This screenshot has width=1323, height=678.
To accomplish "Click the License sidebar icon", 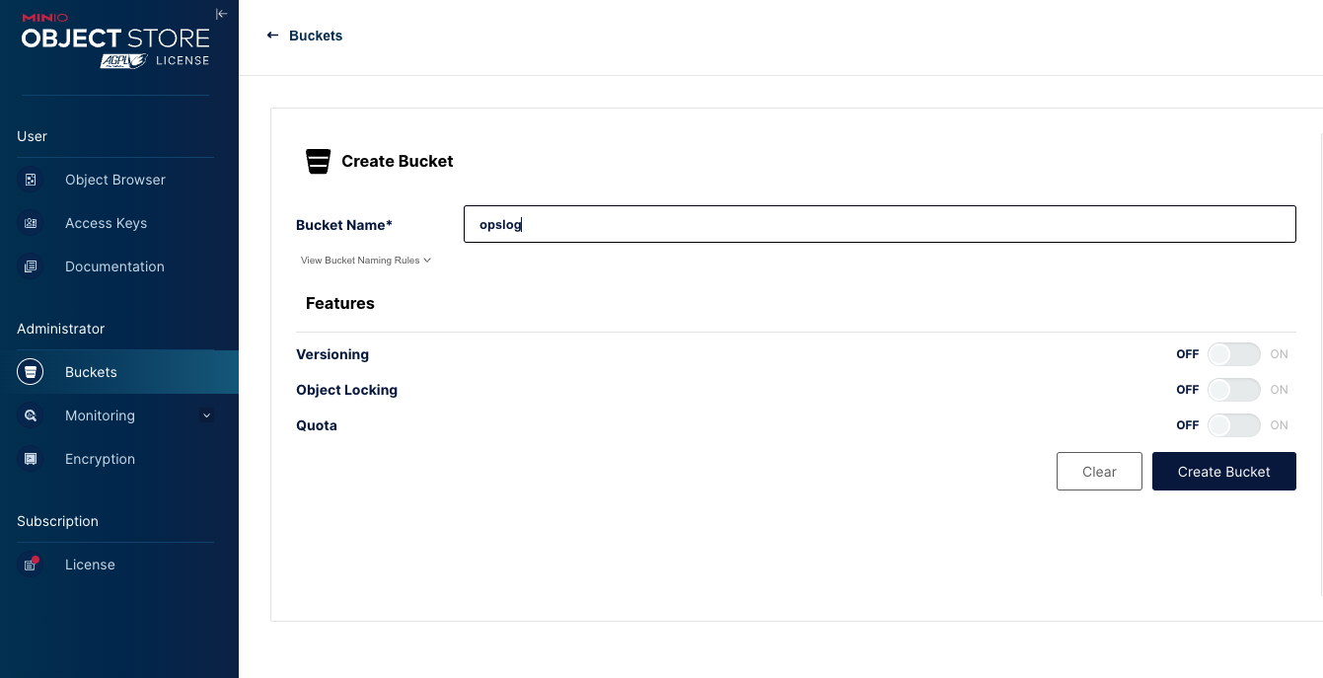I will (31, 565).
